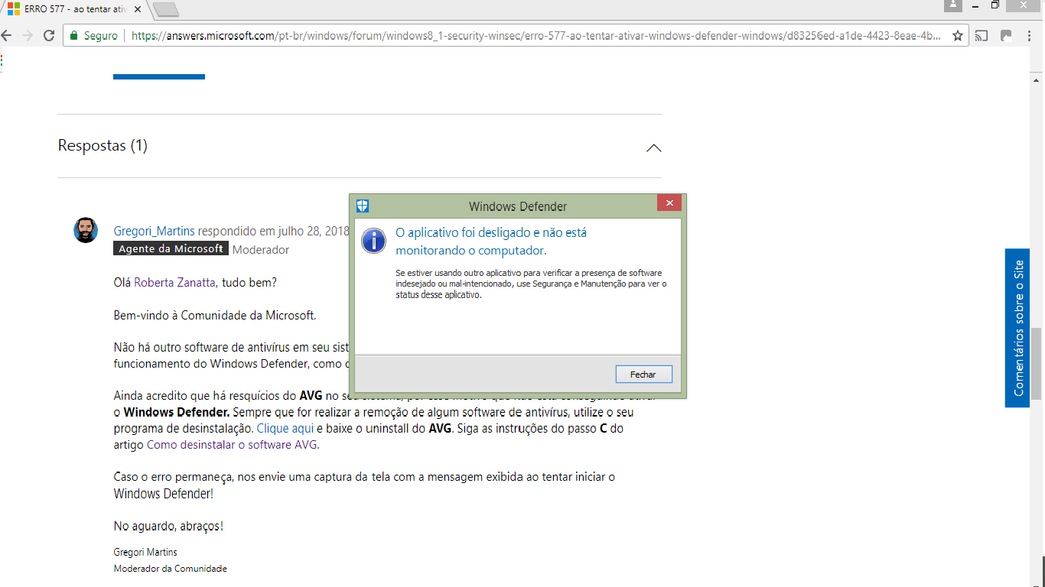Open the Chrome user profile button
This screenshot has height=587, width=1045.
(952, 5)
